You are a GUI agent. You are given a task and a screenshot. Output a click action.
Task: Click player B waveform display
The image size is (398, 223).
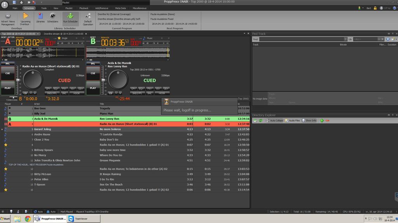coord(128,53)
